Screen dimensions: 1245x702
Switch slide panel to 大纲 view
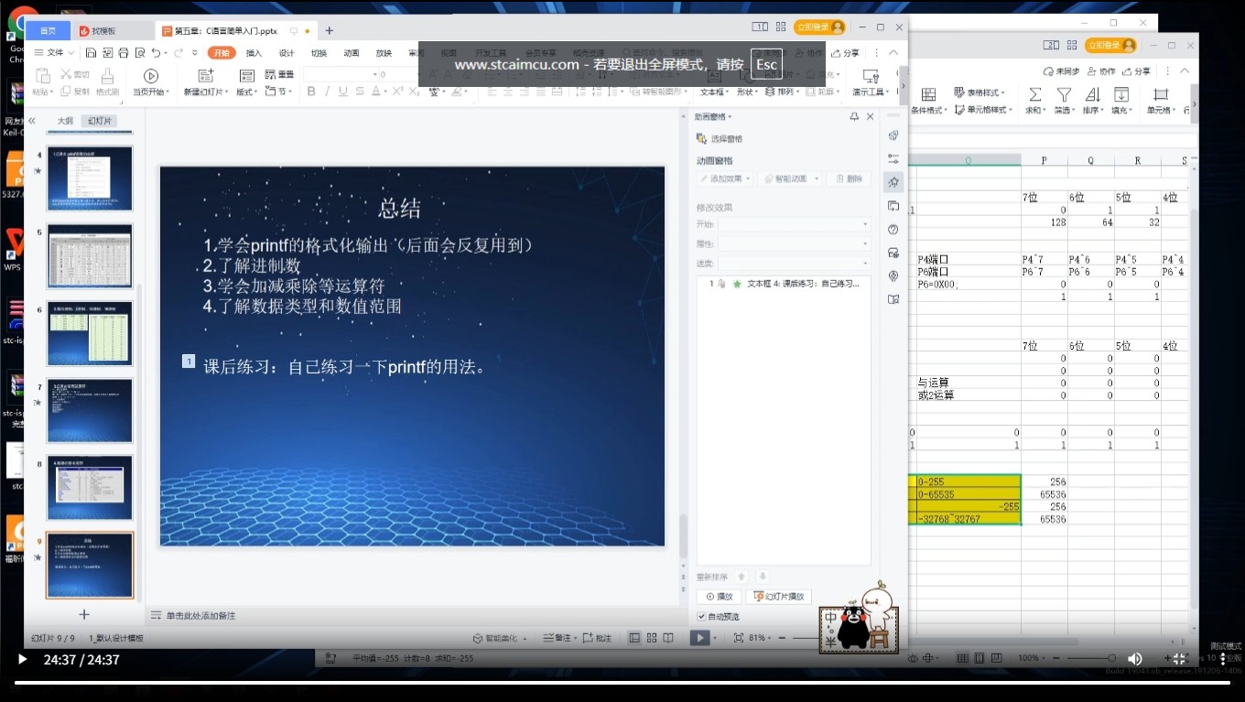65,121
